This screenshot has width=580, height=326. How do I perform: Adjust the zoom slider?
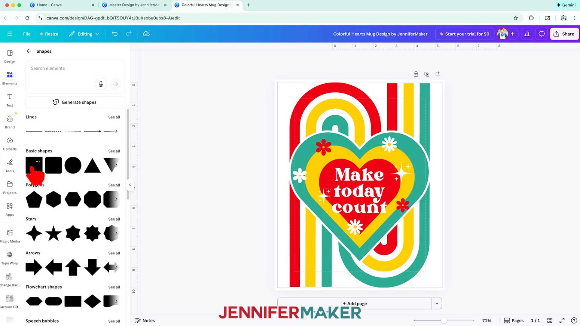click(444, 320)
